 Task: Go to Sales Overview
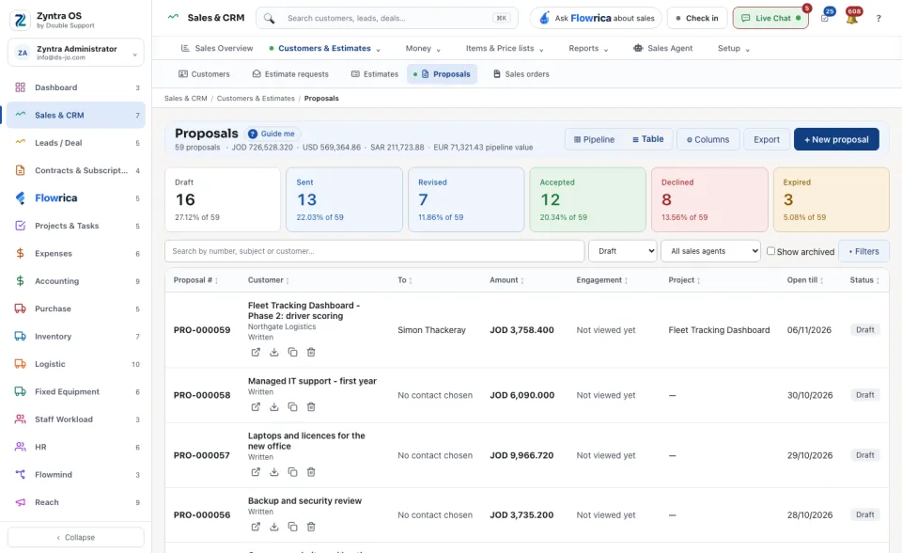(217, 48)
